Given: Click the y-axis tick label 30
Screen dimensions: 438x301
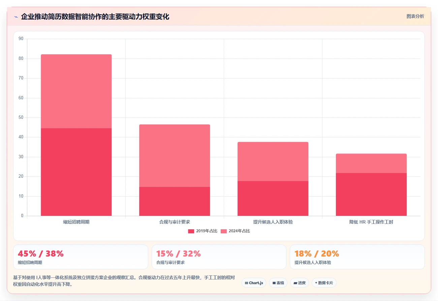Looking at the screenshot, I should [x=21, y=157].
